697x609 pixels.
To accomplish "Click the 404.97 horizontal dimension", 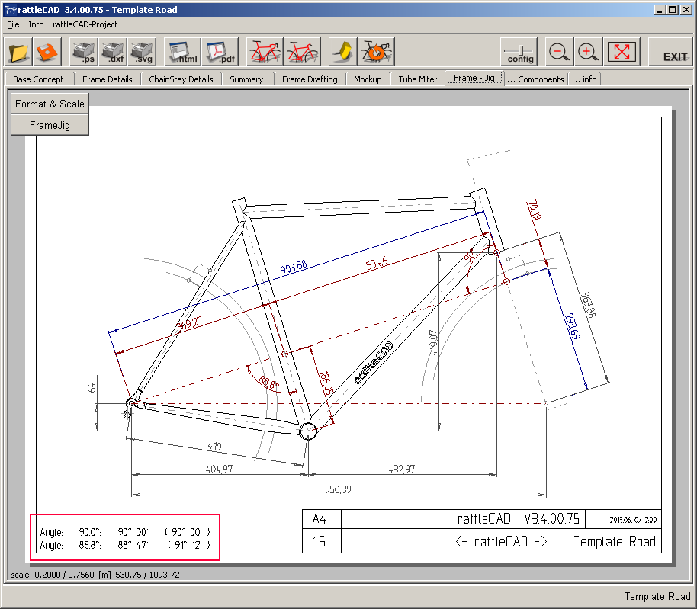I will click(x=219, y=469).
